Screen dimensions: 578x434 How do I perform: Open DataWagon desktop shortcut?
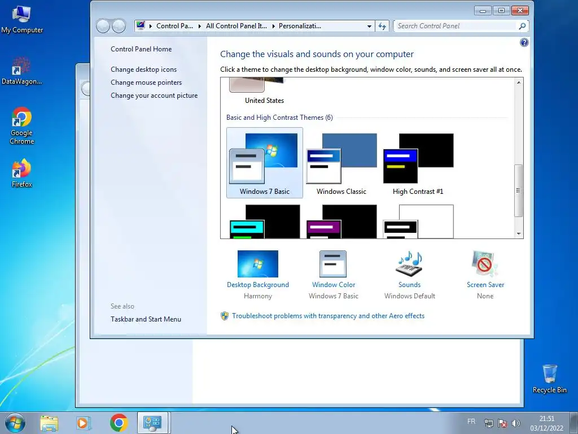click(x=22, y=71)
